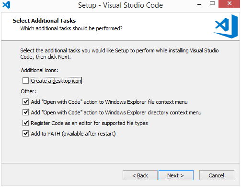The image size is (241, 187).
Task: Click the Windows Explorer file context menu label
Action: (x=109, y=102)
